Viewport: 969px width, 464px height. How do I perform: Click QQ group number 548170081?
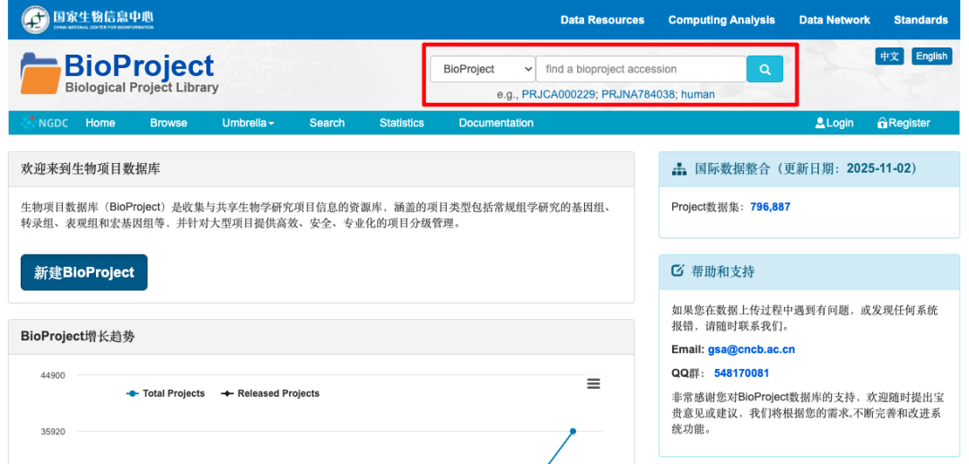pos(742,374)
